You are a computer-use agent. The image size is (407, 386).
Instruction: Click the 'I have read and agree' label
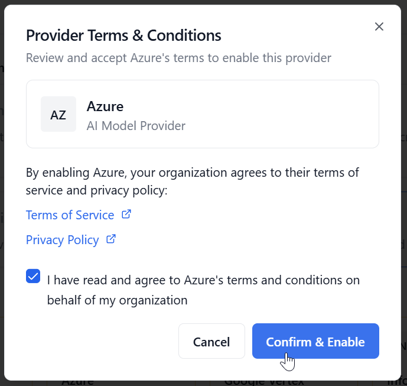203,280
